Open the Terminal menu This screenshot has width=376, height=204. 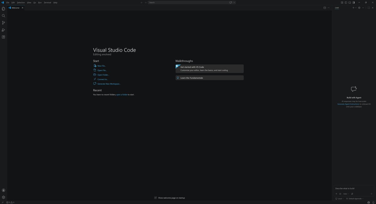pyautogui.click(x=47, y=2)
